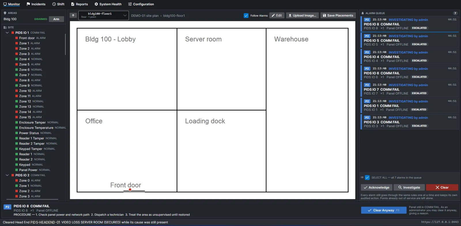This screenshot has height=226, width=461.
Task: Switch to the Incidents tab
Action: point(36,4)
